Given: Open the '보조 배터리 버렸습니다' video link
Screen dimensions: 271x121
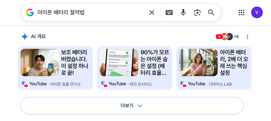Looking at the screenshot, I should (x=74, y=62).
